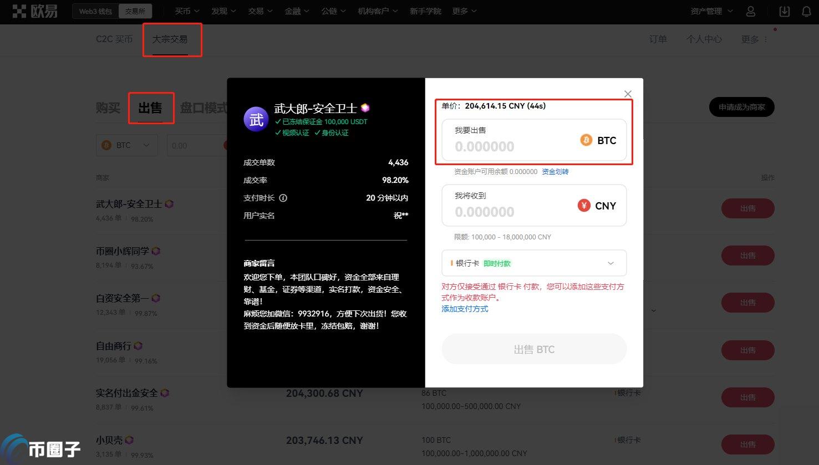Click the badge next to 实名付出金安全
This screenshot has width=819, height=465.
(165, 393)
